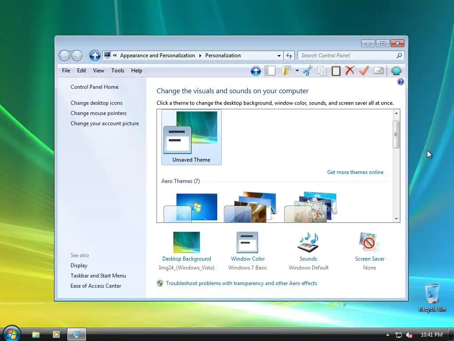Screen dimensions: 454x341
Task: Click the clipboard Paste icon
Action: pos(336,71)
